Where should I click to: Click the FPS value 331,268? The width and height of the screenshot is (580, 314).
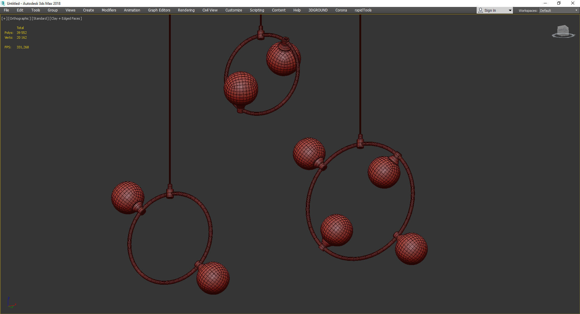pyautogui.click(x=23, y=47)
